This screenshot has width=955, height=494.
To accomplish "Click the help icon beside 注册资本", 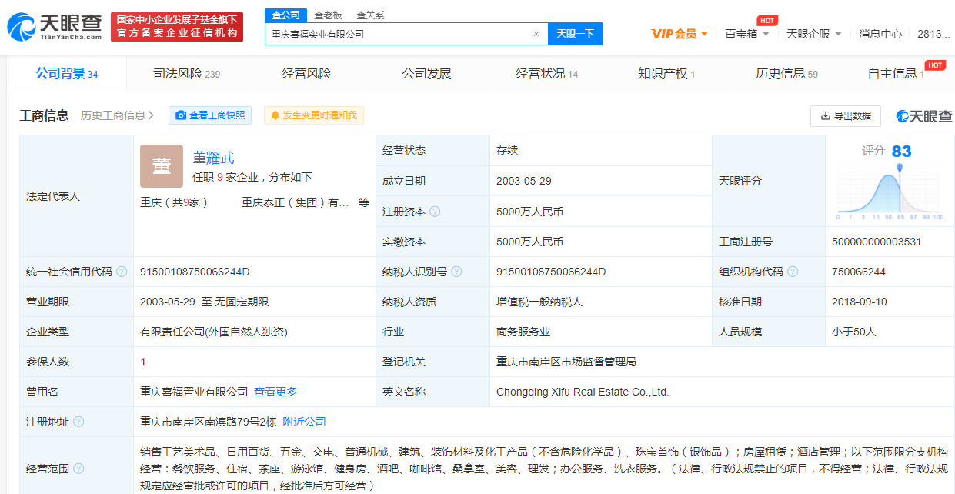I will 436,212.
